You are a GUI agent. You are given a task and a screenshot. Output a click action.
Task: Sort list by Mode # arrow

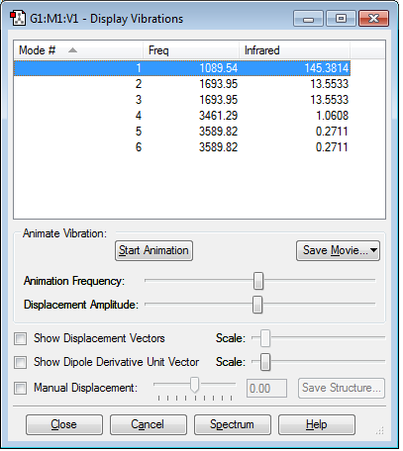pyautogui.click(x=72, y=50)
